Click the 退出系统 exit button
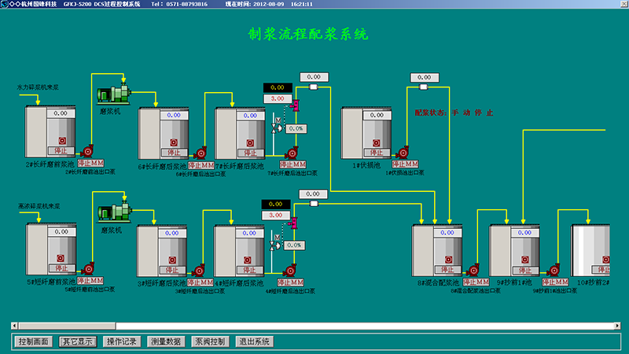The width and height of the screenshot is (629, 354). (254, 341)
